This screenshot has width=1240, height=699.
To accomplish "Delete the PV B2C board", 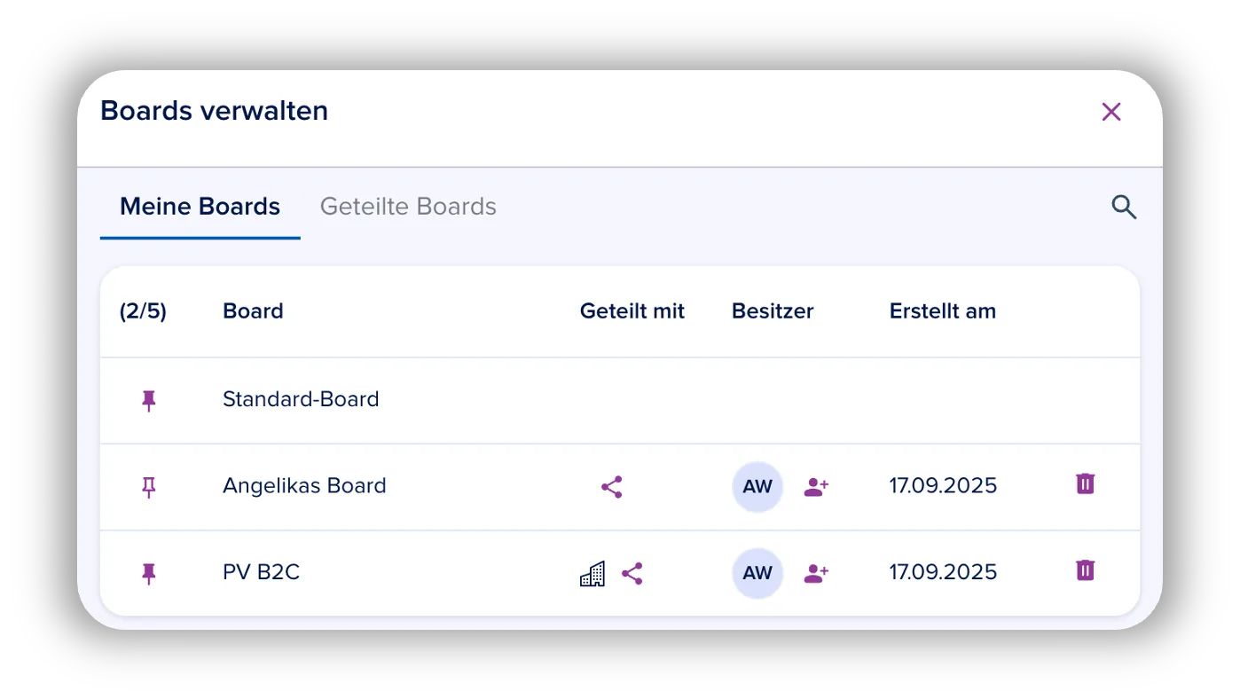I will pyautogui.click(x=1086, y=570).
